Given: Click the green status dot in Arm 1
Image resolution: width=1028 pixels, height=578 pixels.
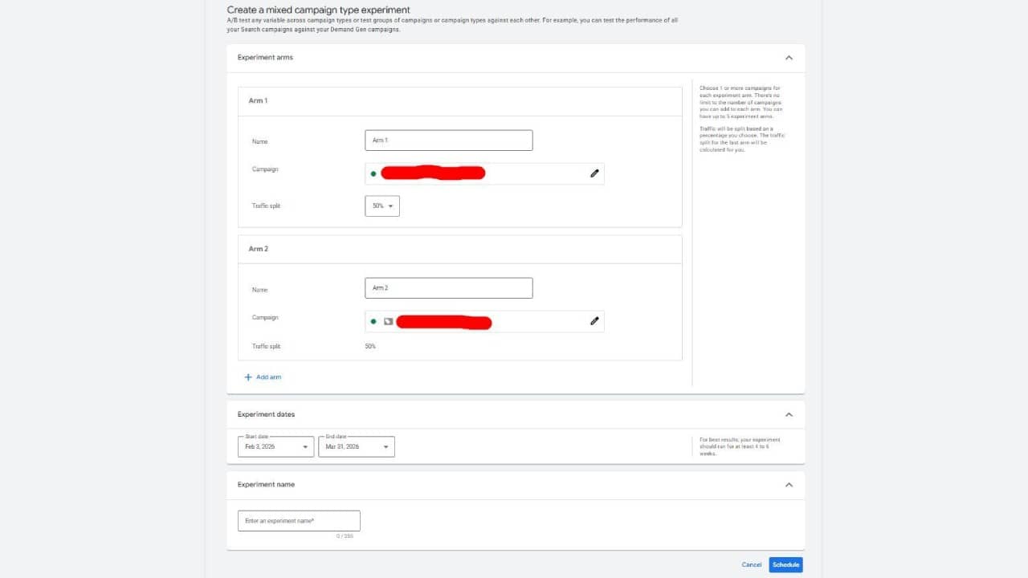Looking at the screenshot, I should pos(373,173).
